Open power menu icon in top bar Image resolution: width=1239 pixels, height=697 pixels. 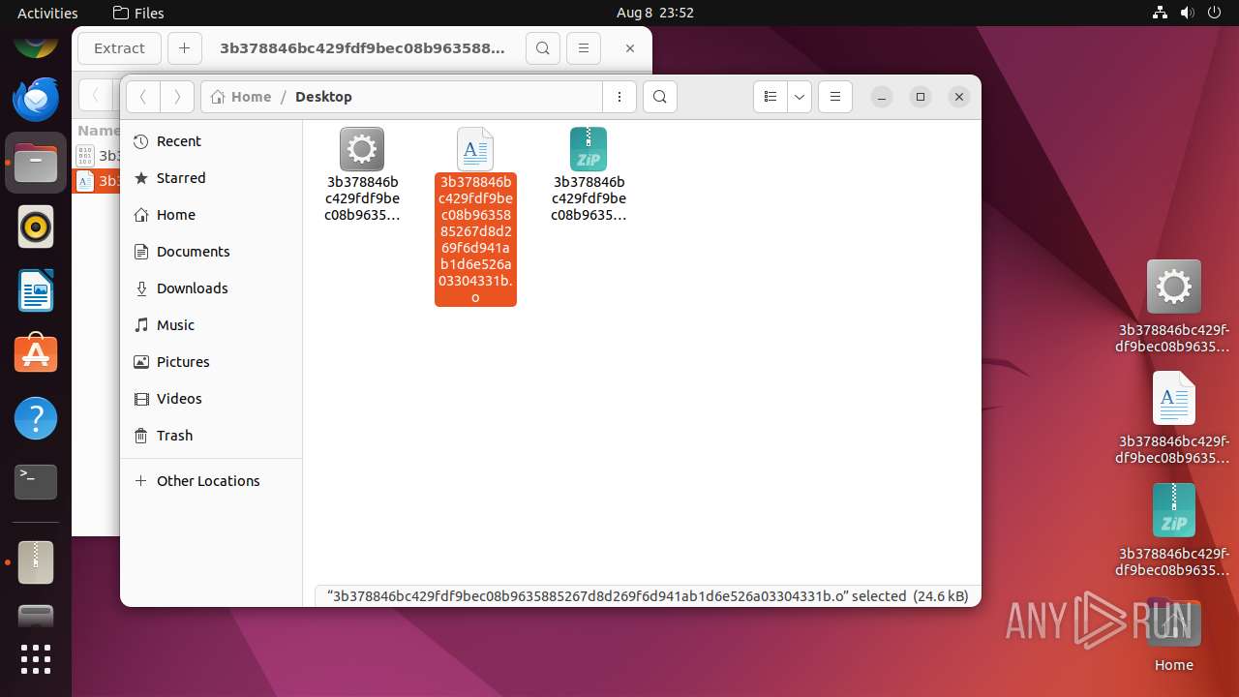1214,13
